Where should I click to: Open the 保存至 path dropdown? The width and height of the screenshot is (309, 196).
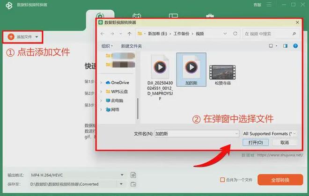[x=121, y=184]
